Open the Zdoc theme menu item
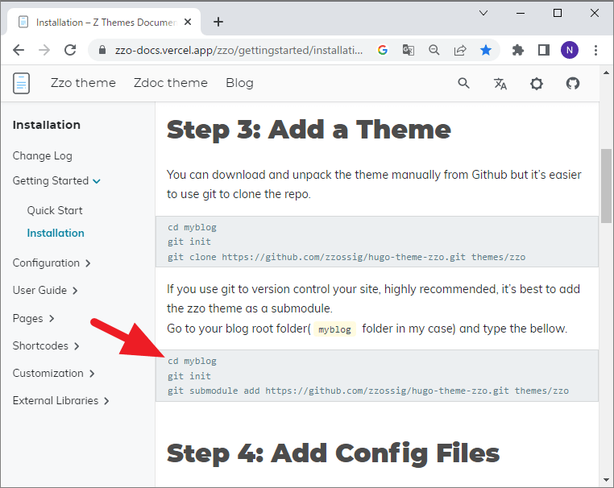 [170, 83]
